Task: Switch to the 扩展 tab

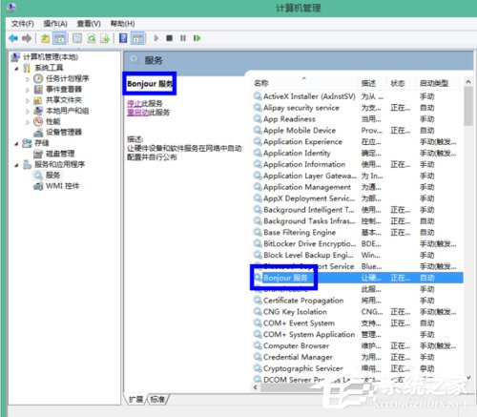Action: [135, 399]
